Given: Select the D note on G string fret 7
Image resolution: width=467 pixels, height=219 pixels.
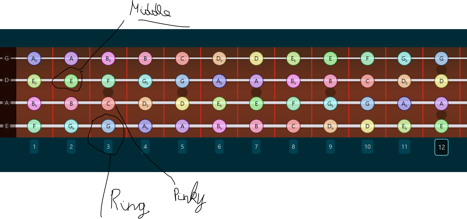Looking at the screenshot, I should click(x=256, y=58).
